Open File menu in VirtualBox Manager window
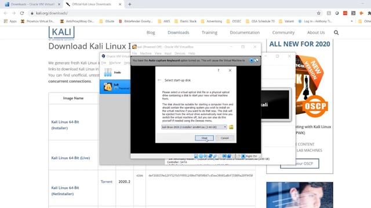The width and height of the screenshot is (371, 208). [104, 63]
